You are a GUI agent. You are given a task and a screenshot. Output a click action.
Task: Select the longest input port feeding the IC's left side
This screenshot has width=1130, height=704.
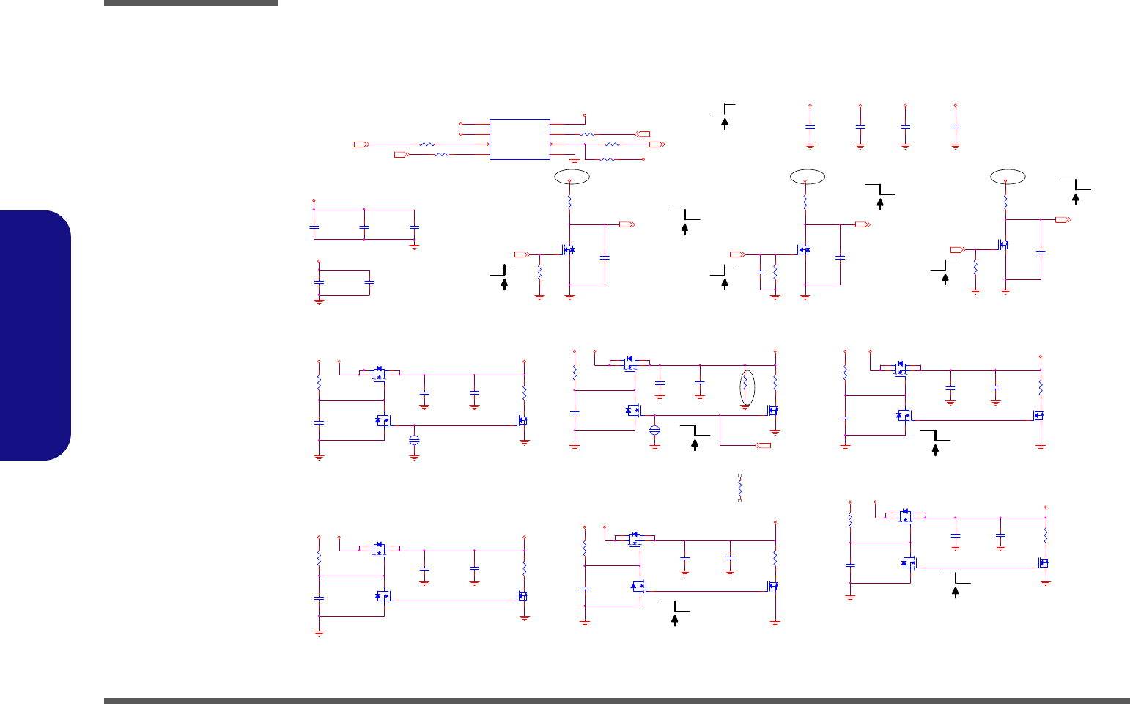tap(361, 144)
